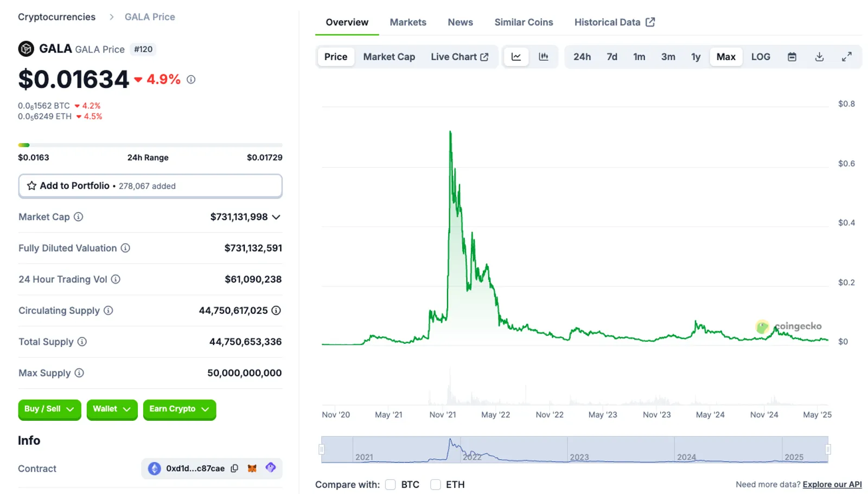Click the star icon in Add to Portfolio
The image size is (868, 494).
(x=31, y=186)
